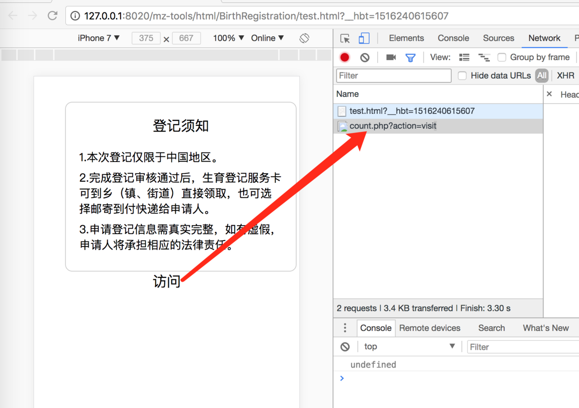This screenshot has width=579, height=408.
Task: Open the Remote devices tab
Action: click(430, 328)
